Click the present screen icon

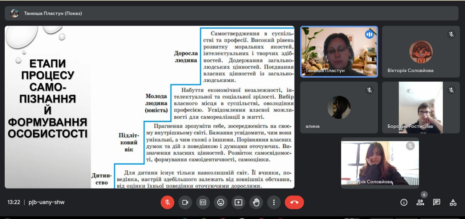(x=238, y=202)
